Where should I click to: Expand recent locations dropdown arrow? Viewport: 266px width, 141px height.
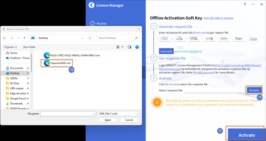19,38
